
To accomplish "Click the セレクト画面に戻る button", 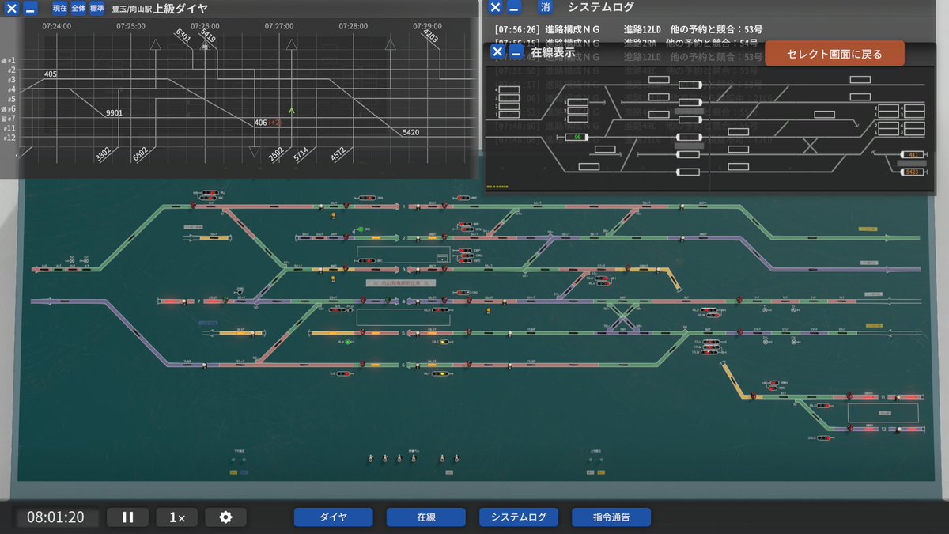I will click(x=837, y=52).
